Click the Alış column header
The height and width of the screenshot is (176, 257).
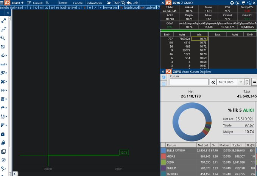(199, 34)
